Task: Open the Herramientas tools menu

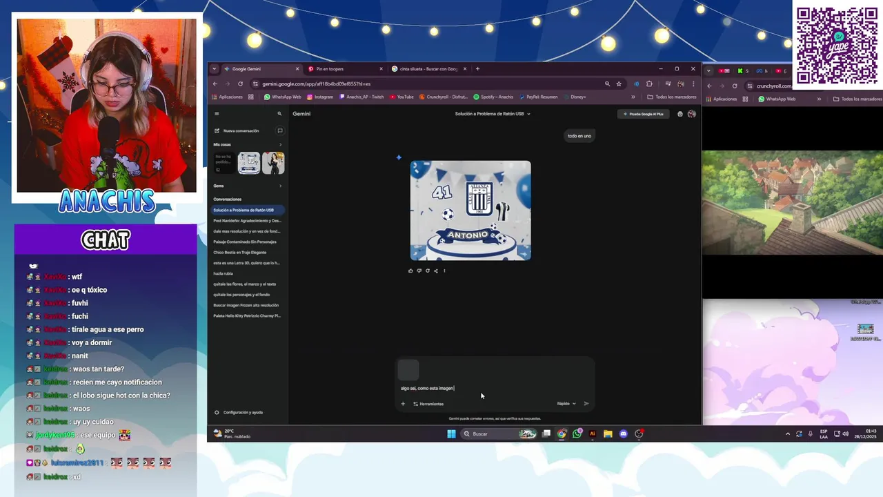Action: tap(428, 404)
